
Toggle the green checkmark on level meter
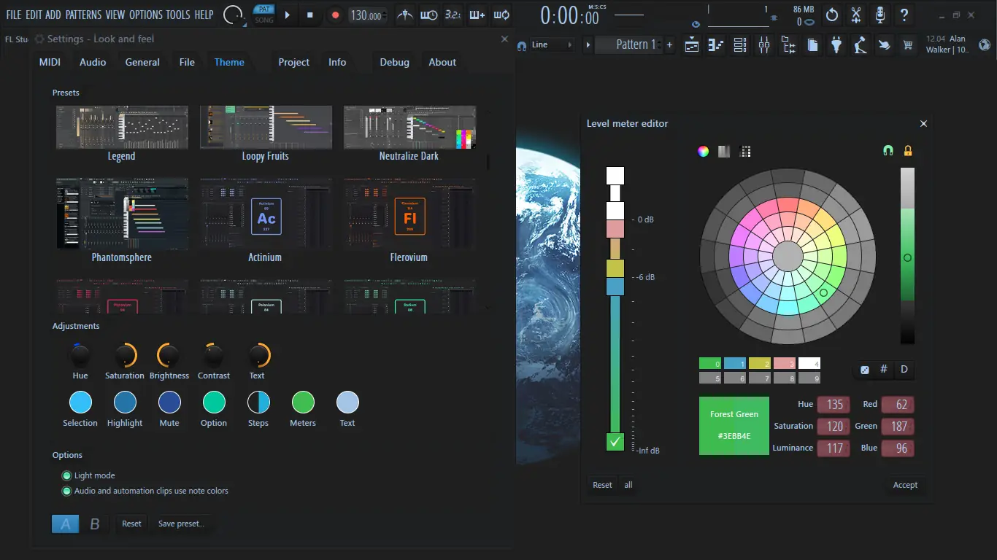click(x=615, y=442)
